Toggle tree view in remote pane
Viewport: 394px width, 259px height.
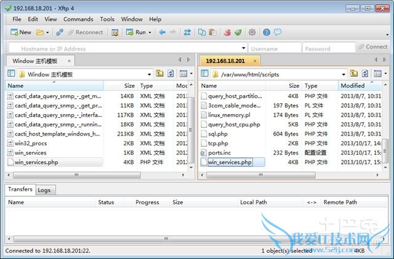pyautogui.click(x=204, y=74)
